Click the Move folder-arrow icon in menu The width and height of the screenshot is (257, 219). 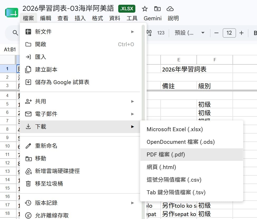tap(28, 159)
